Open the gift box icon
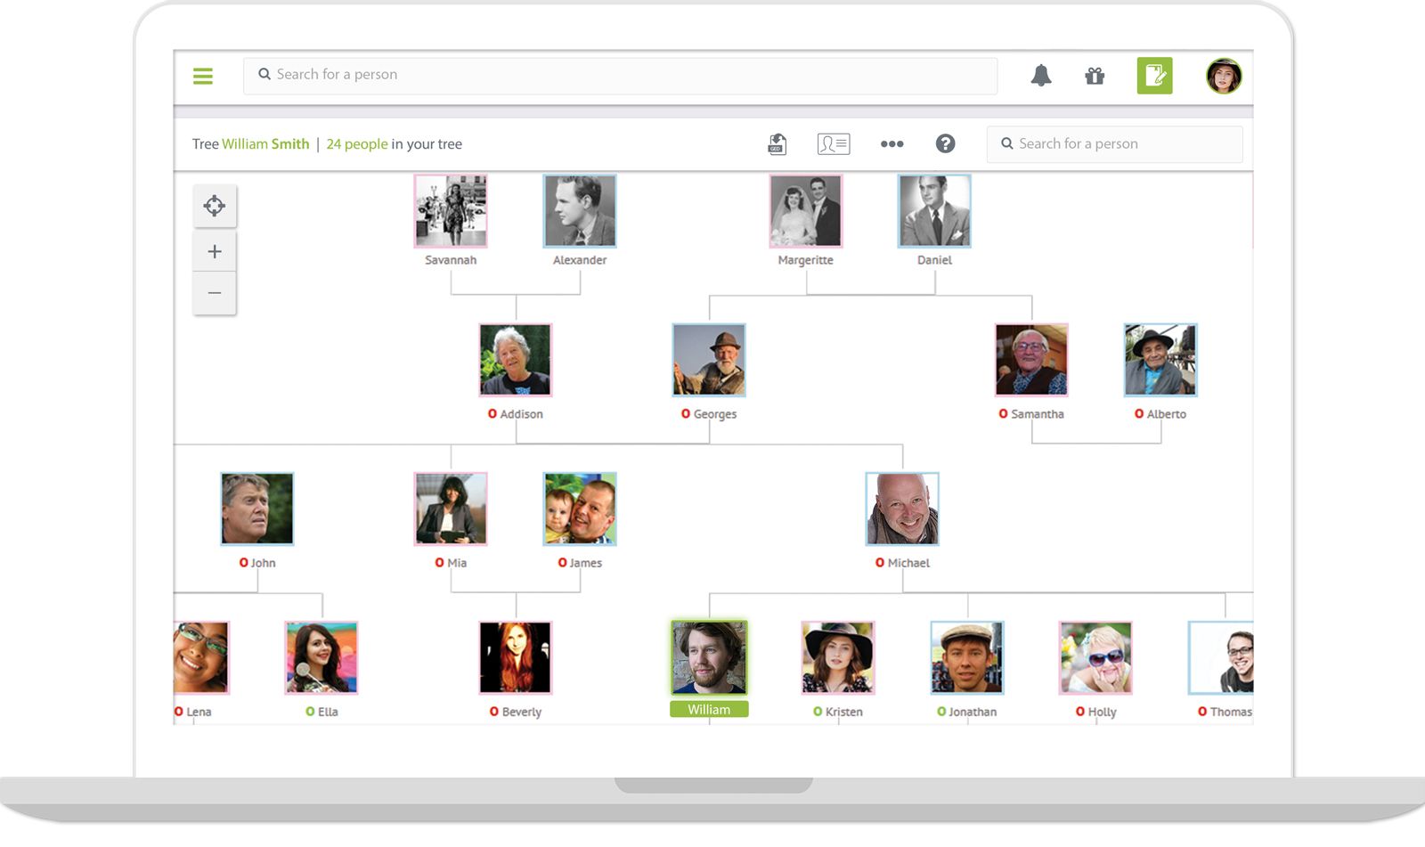This screenshot has width=1425, height=847. tap(1095, 76)
